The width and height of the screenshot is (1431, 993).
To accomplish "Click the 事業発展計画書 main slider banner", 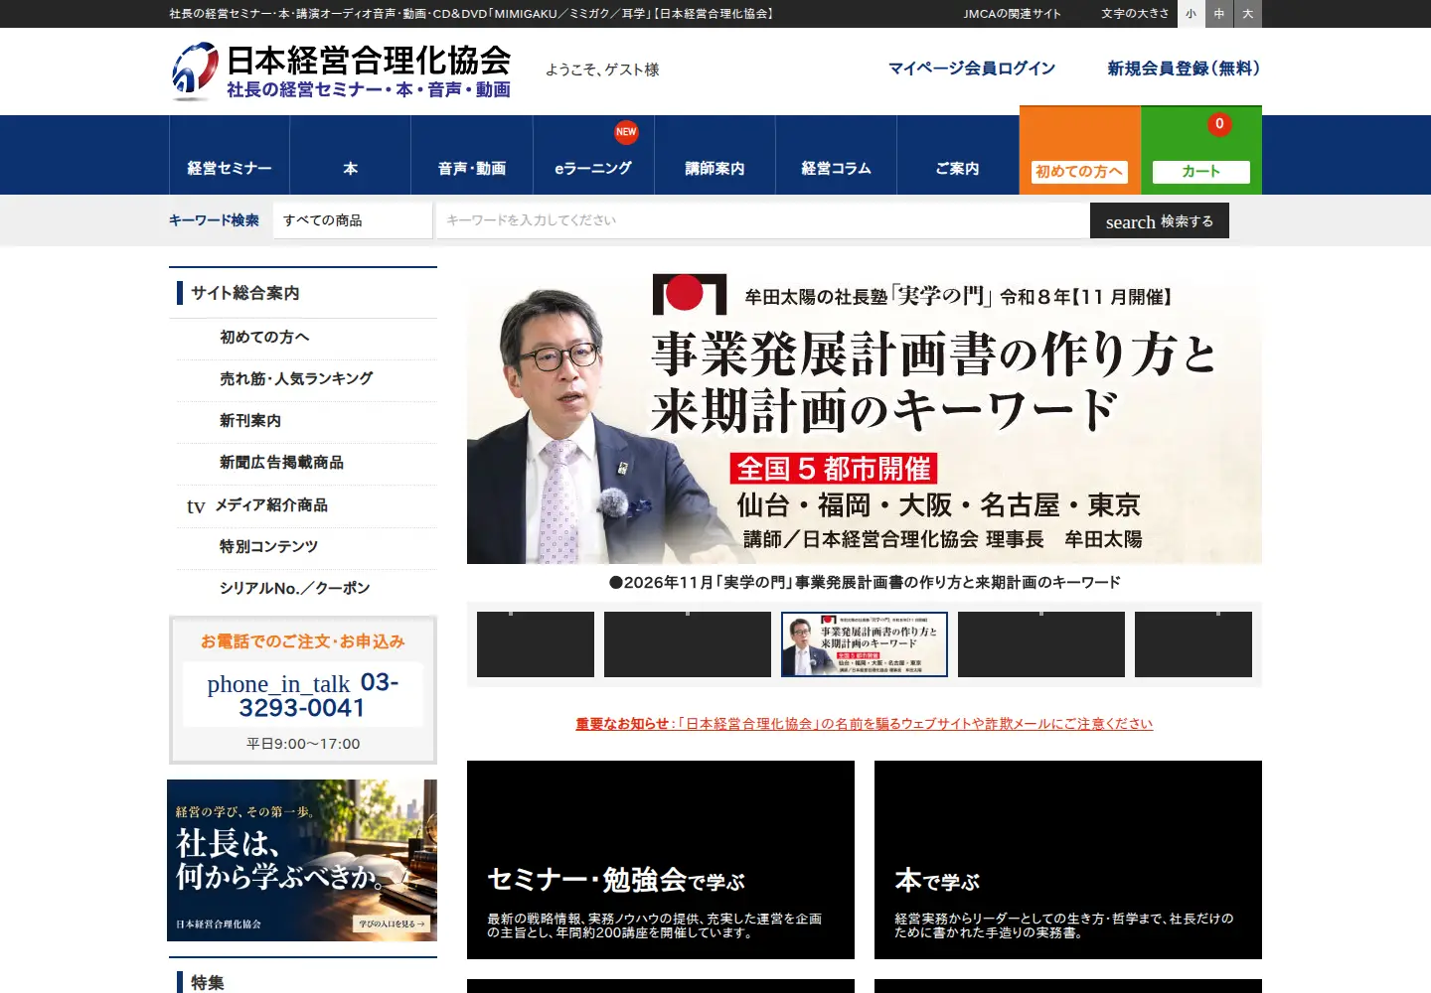I will [x=865, y=415].
